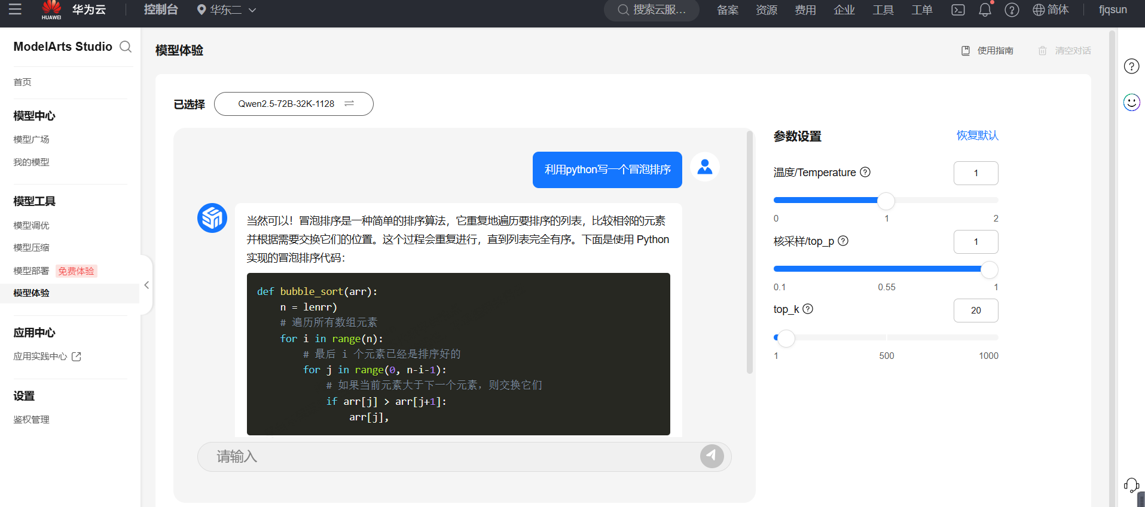Open the region selector 华东二

[x=227, y=10]
